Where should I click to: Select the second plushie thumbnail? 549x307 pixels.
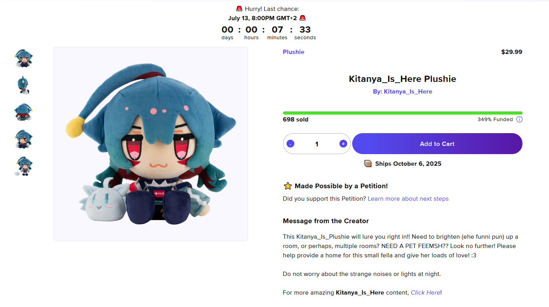coord(23,85)
